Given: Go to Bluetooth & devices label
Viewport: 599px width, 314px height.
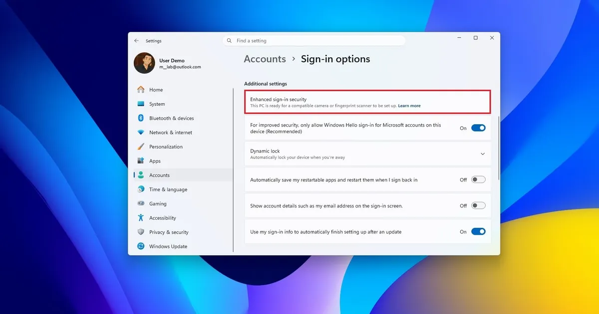Looking at the screenshot, I should (171, 118).
